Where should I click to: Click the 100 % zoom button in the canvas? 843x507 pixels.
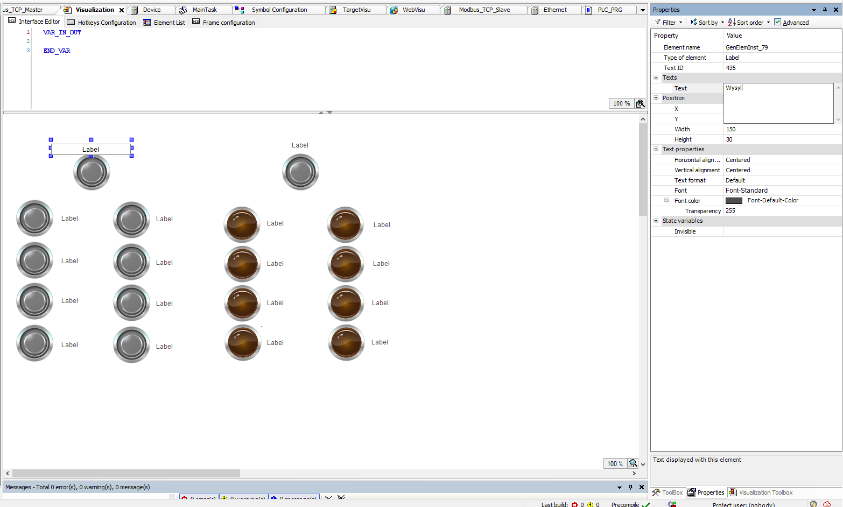point(615,463)
